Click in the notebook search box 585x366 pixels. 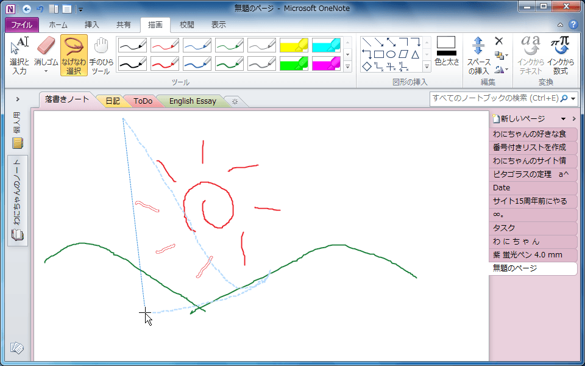click(x=495, y=99)
